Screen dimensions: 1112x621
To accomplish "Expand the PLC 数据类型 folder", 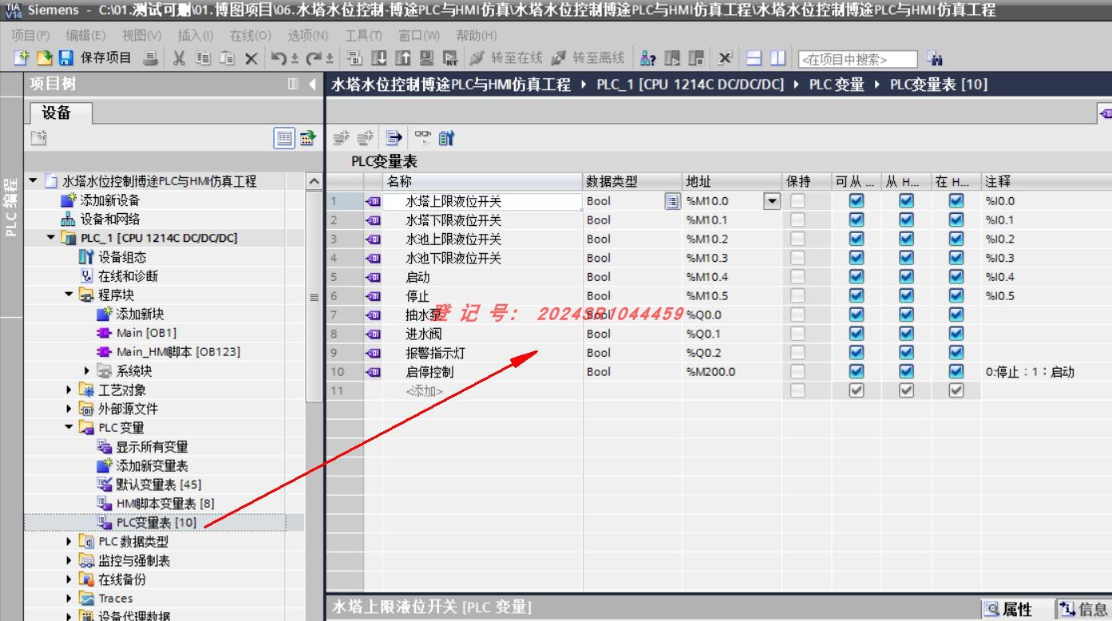I will [x=69, y=542].
